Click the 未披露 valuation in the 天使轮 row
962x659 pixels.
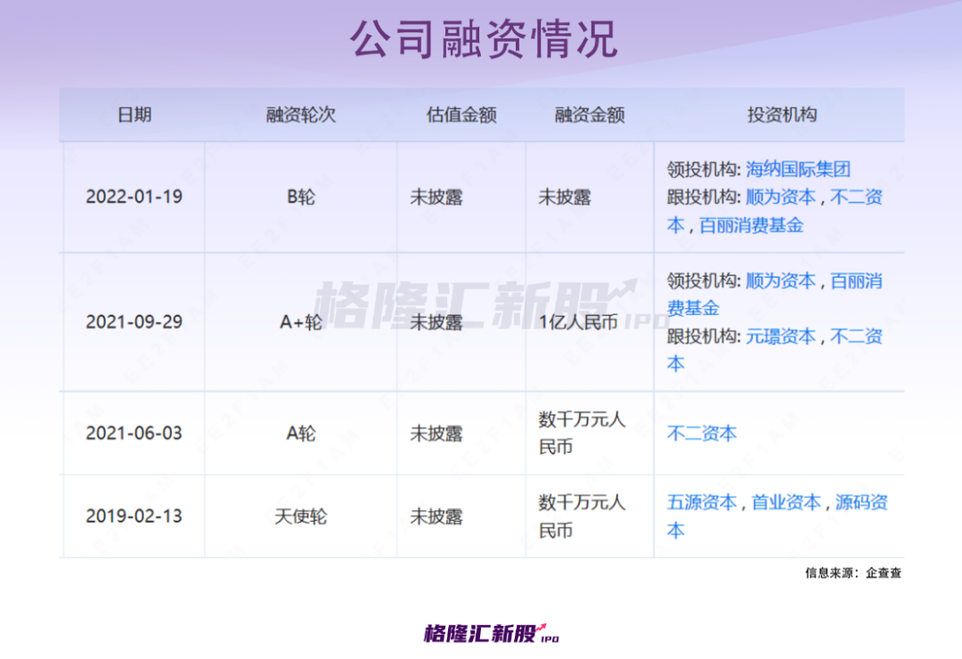pyautogui.click(x=436, y=517)
